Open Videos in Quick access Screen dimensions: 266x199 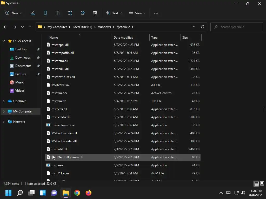(x=20, y=91)
